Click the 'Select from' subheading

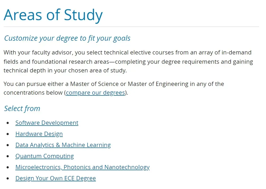[22, 109]
